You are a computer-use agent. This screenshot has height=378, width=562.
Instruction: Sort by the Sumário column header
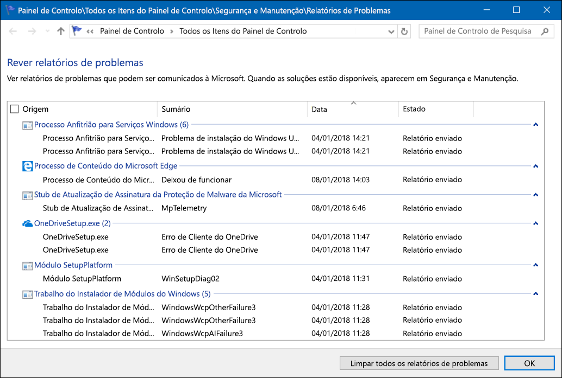[232, 110]
